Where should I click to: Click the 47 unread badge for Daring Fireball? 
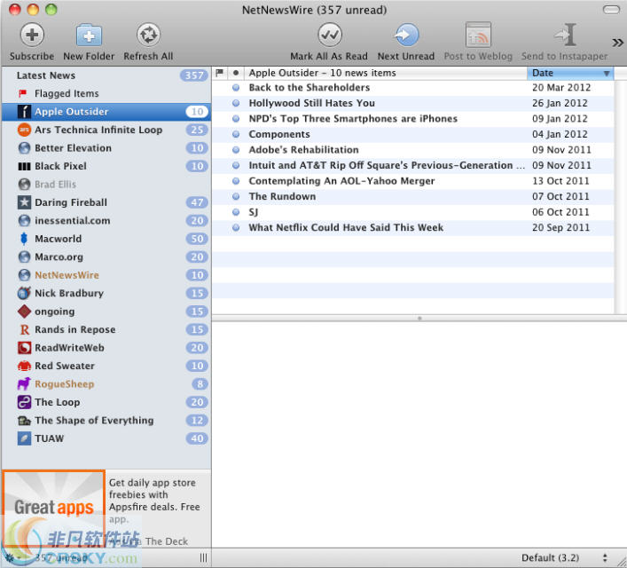click(x=197, y=202)
